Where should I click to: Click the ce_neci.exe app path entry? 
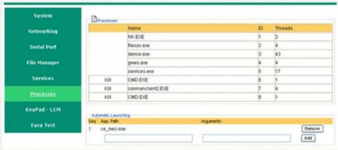point(113,129)
